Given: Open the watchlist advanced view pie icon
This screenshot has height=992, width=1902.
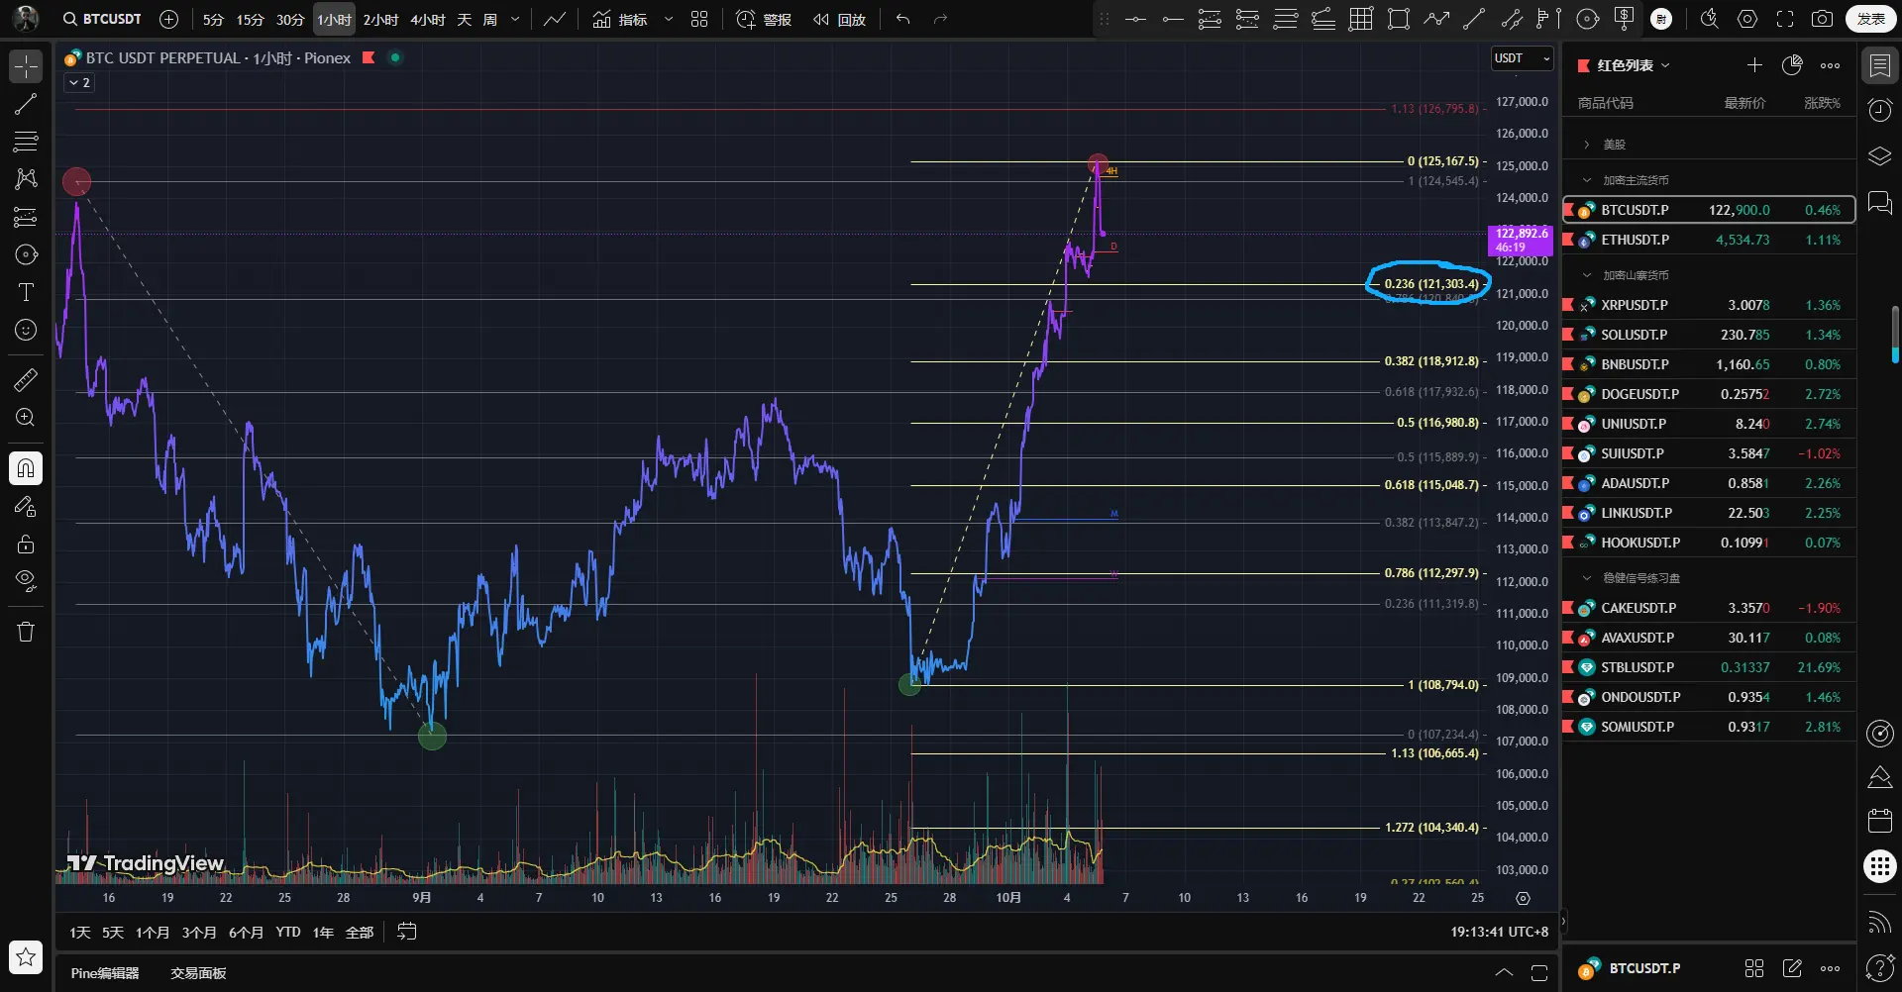Looking at the screenshot, I should [x=1792, y=65].
